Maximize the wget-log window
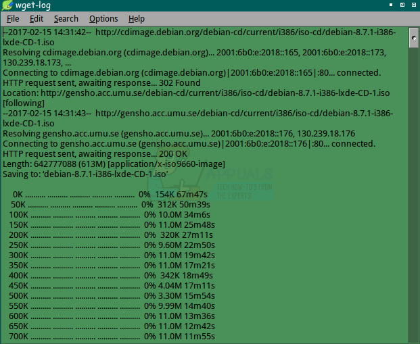The height and width of the screenshot is (344, 420). (x=402, y=5)
